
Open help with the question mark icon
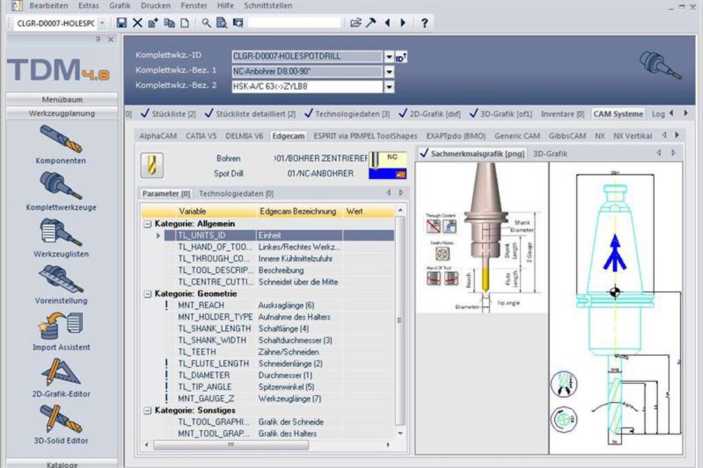(424, 23)
